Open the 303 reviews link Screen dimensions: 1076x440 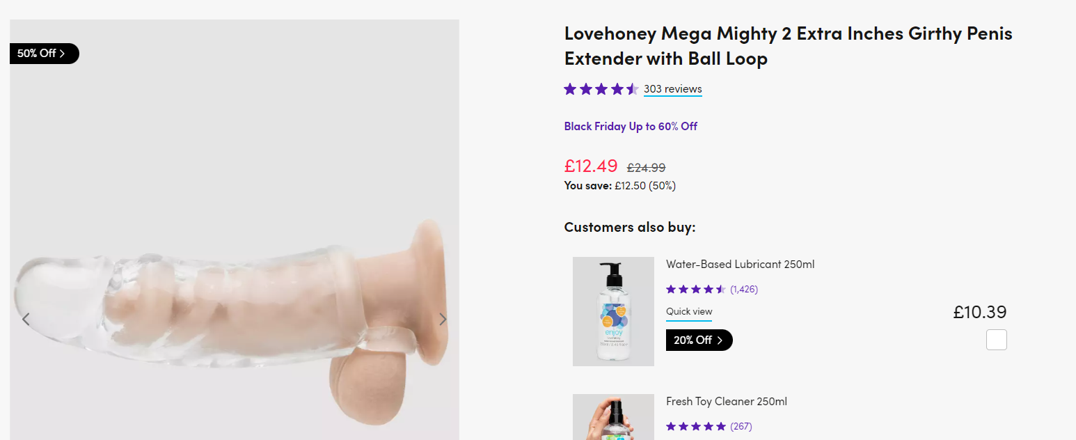coord(672,89)
